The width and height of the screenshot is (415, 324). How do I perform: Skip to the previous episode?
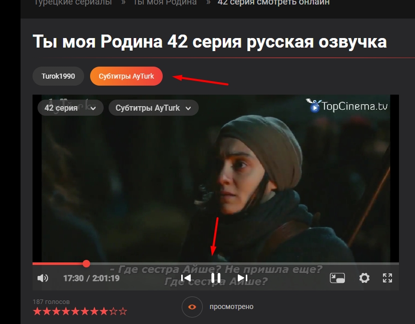(186, 278)
